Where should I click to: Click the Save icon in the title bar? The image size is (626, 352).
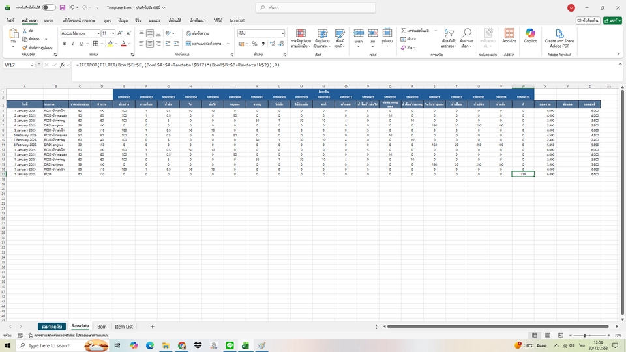pos(62,8)
